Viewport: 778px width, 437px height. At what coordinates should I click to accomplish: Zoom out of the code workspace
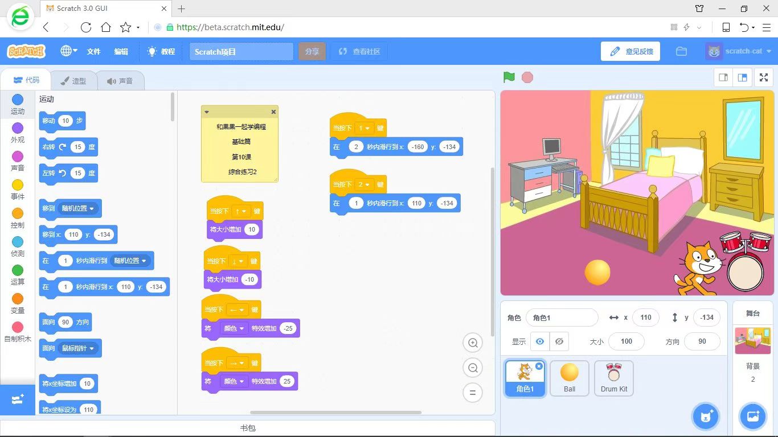(x=473, y=368)
